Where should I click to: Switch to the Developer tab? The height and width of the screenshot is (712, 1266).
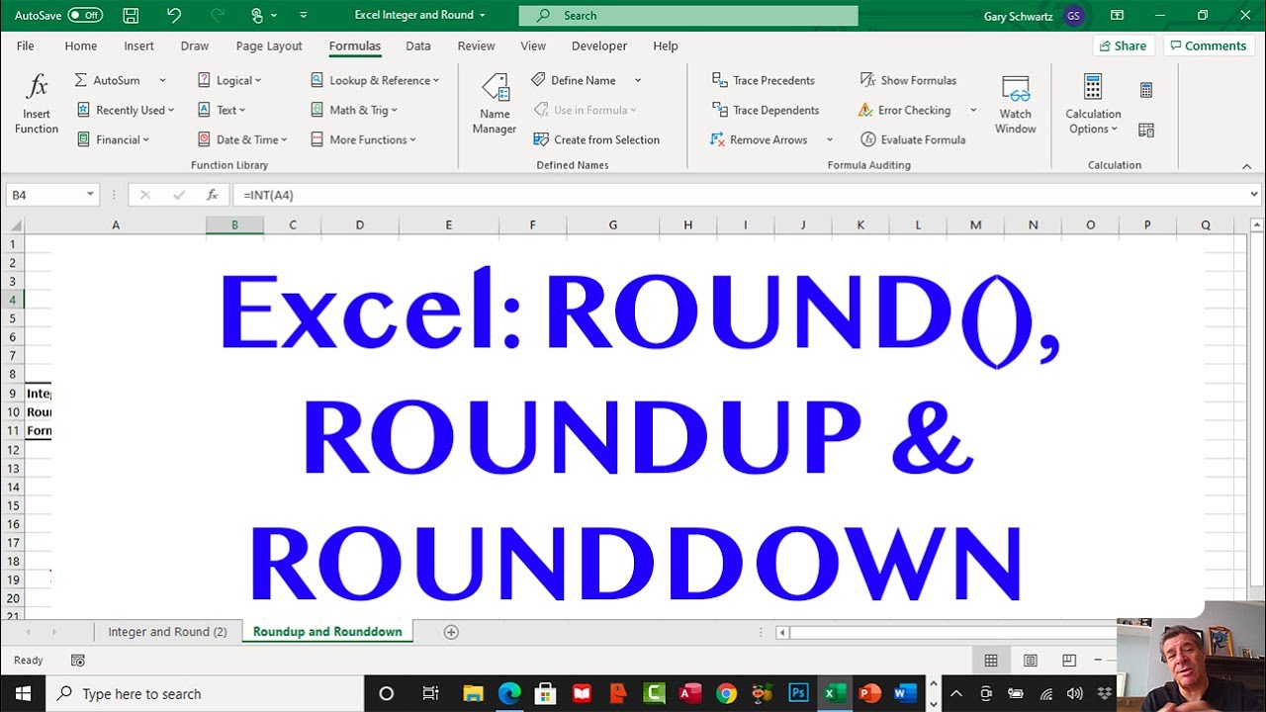(599, 45)
